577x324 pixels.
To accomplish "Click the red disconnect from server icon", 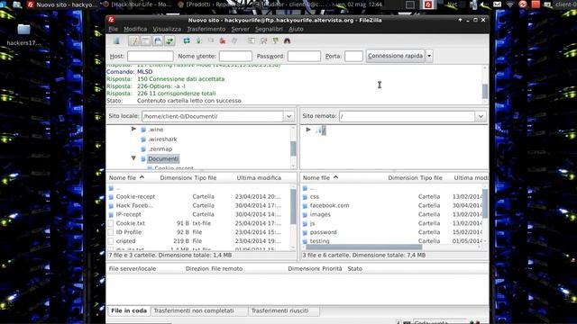I will pos(223,40).
